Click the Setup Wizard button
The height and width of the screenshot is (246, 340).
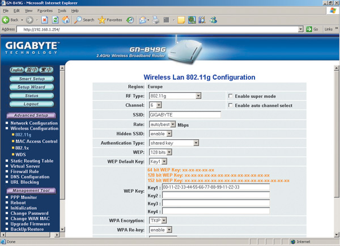tap(31, 87)
